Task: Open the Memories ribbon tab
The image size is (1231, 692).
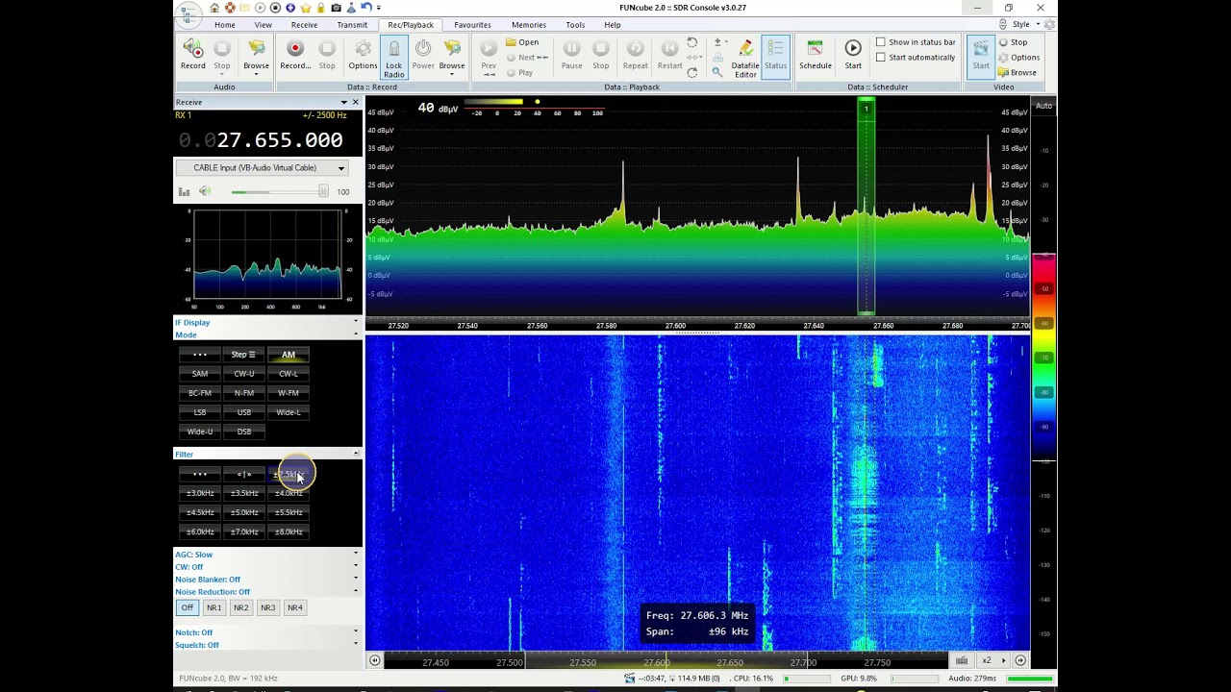Action: (x=529, y=25)
